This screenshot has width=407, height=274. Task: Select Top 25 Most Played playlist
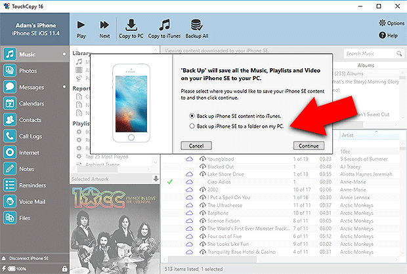point(107,157)
